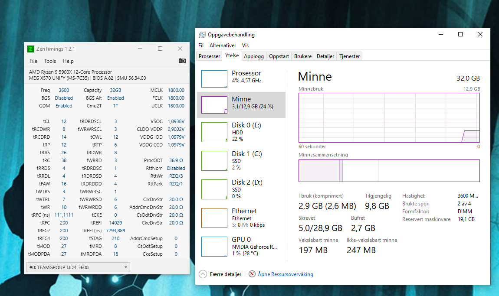Click the GDM value Enabled
499x296 pixels.
[x=64, y=106]
